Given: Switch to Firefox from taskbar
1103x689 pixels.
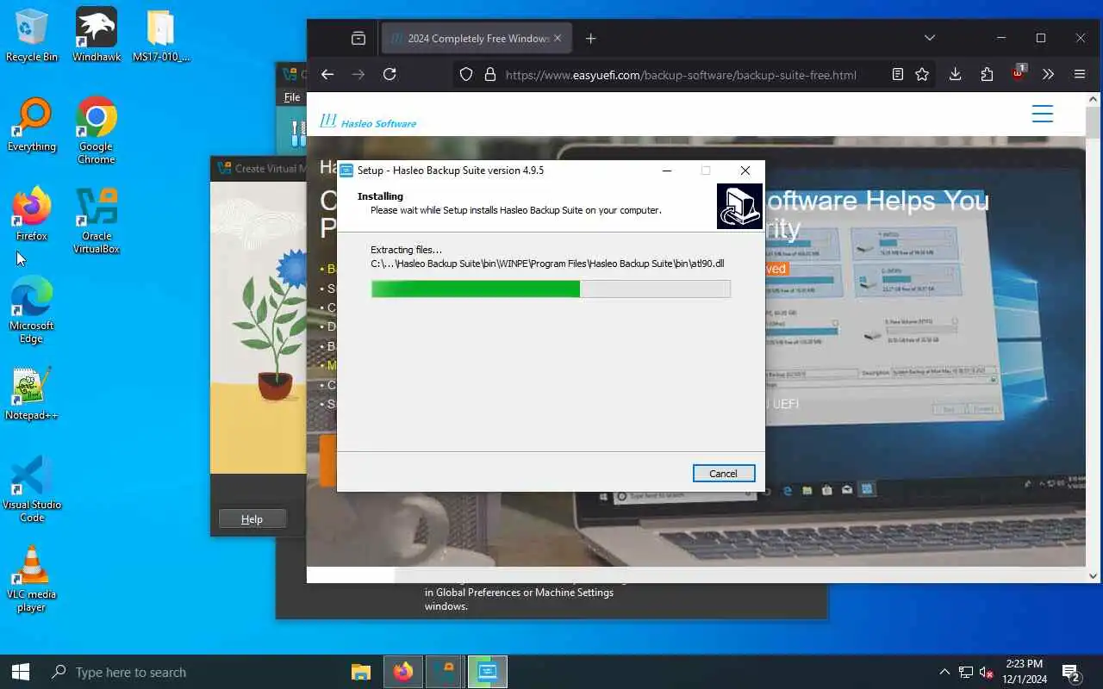Looking at the screenshot, I should [402, 672].
